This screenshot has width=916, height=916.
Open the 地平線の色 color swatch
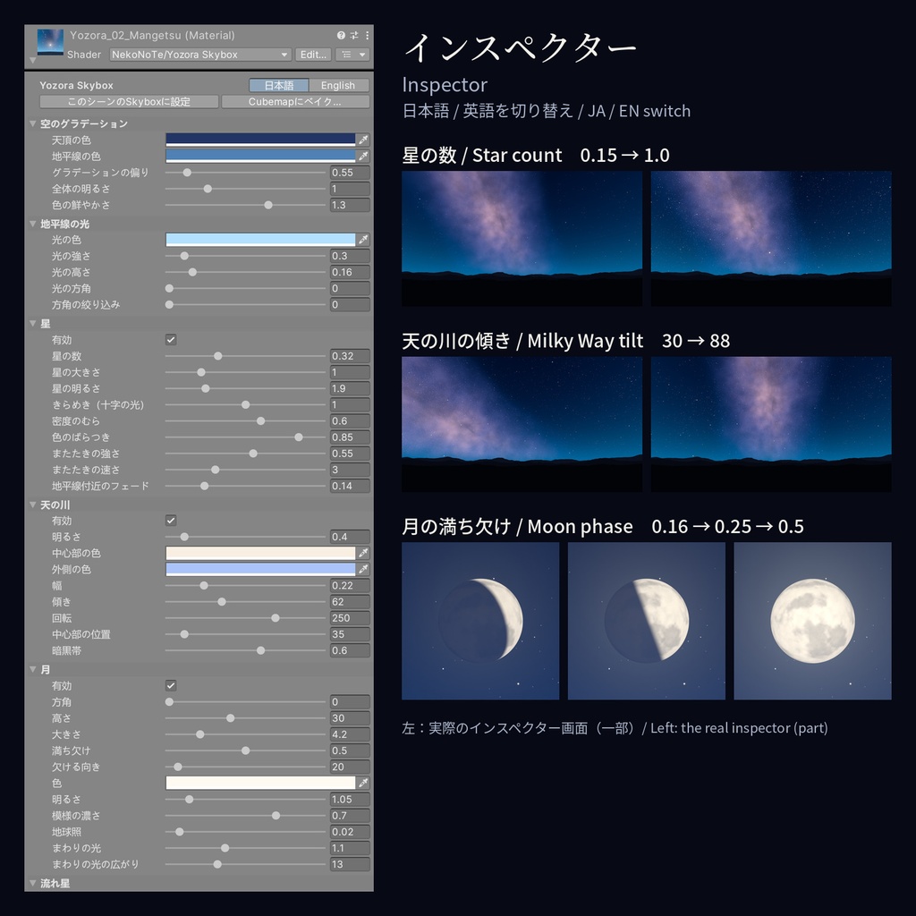click(x=260, y=156)
